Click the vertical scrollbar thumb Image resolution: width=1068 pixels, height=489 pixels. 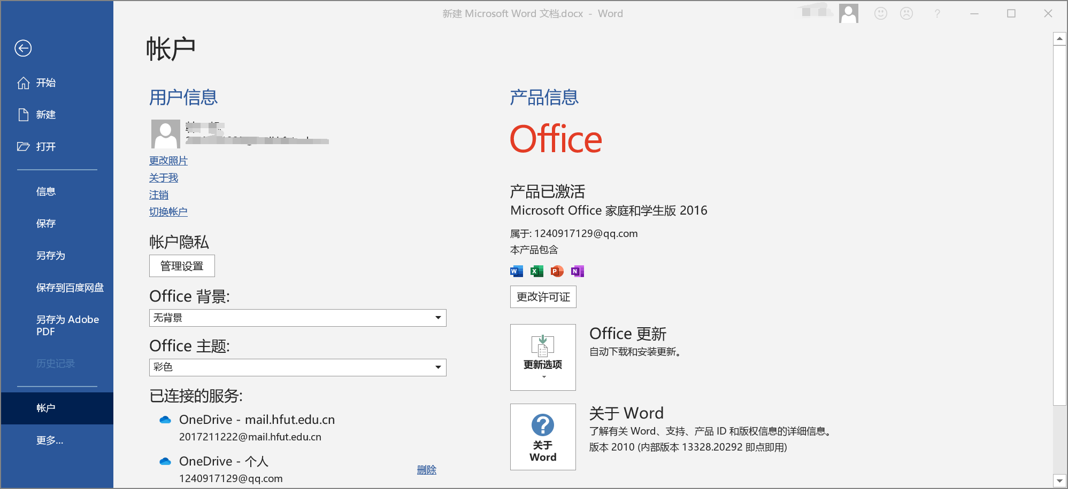point(1059,225)
